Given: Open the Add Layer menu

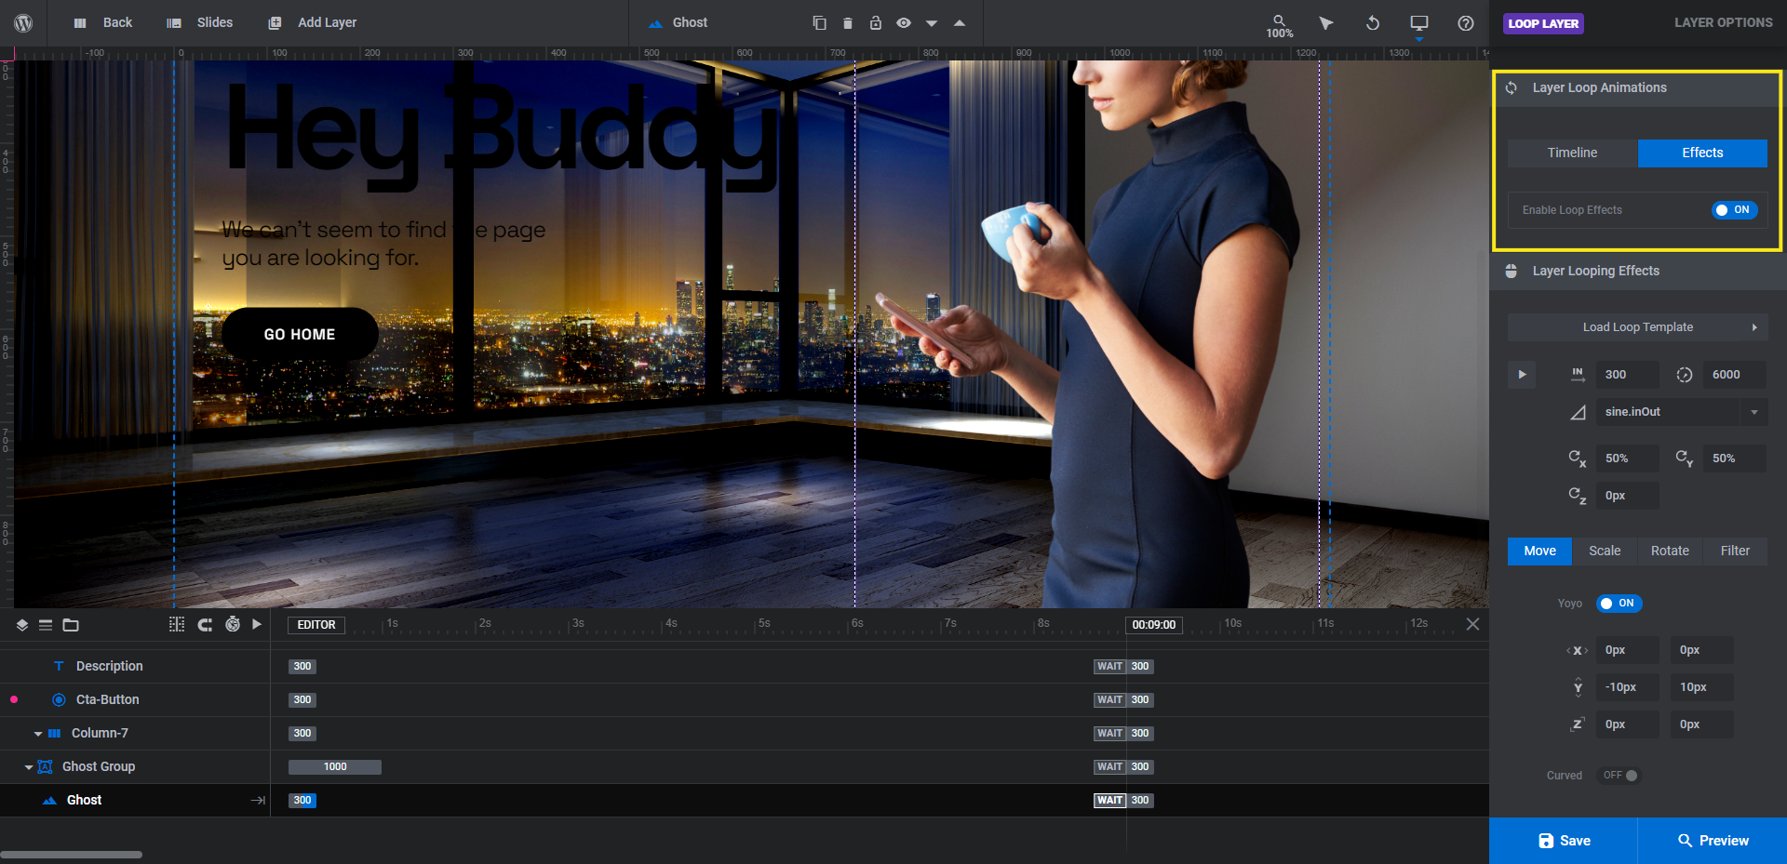Looking at the screenshot, I should (x=313, y=22).
